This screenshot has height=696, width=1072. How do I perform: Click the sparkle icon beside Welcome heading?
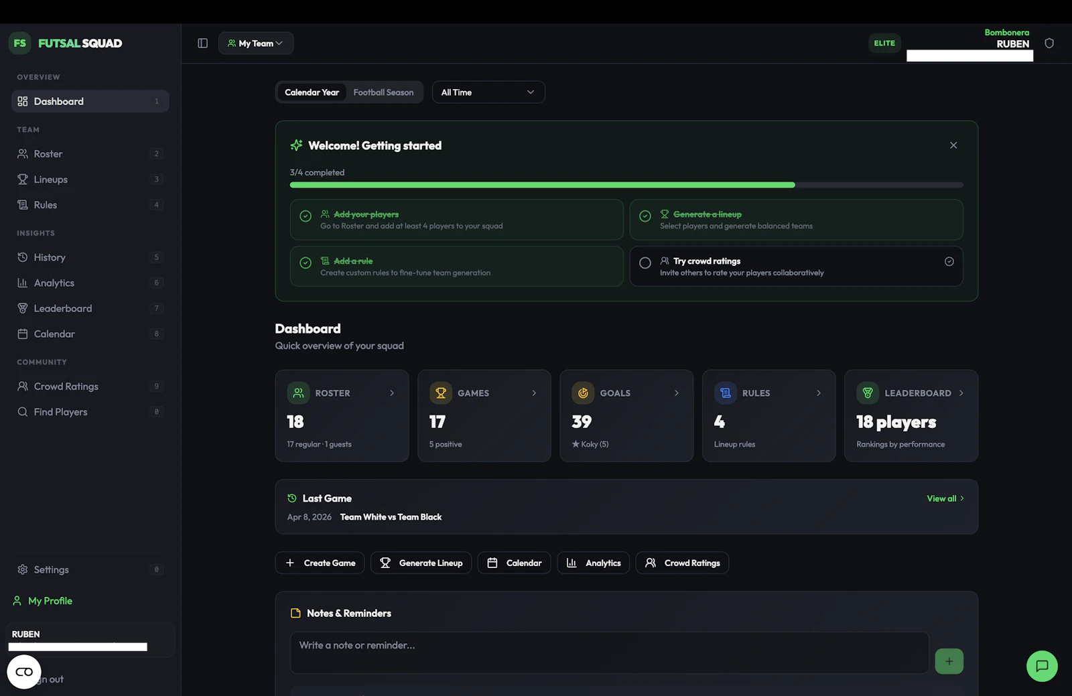296,145
